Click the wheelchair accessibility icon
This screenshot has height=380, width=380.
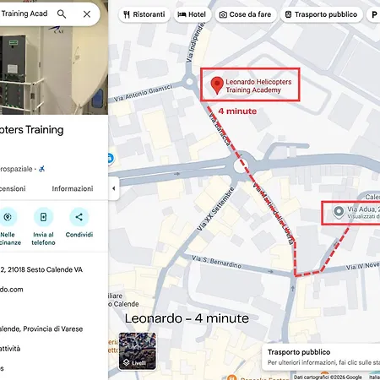[x=41, y=169]
